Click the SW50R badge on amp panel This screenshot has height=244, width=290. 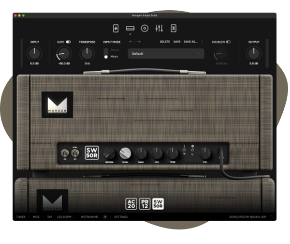coord(92,152)
